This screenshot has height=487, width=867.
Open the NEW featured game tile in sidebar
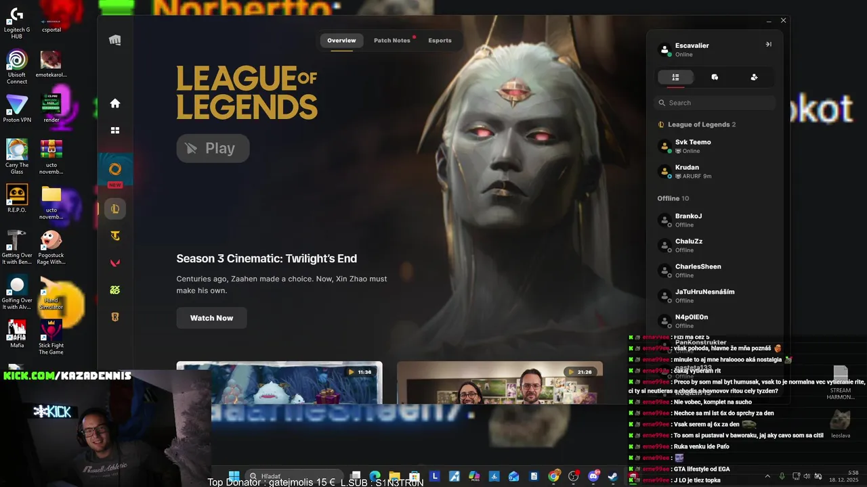click(115, 170)
